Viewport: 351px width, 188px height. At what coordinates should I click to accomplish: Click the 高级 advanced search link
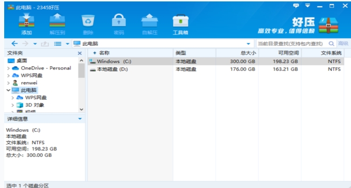click(x=343, y=43)
